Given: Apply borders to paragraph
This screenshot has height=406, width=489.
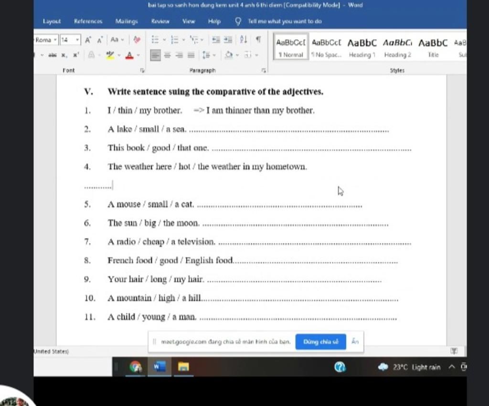Looking at the screenshot, I should click(248, 55).
